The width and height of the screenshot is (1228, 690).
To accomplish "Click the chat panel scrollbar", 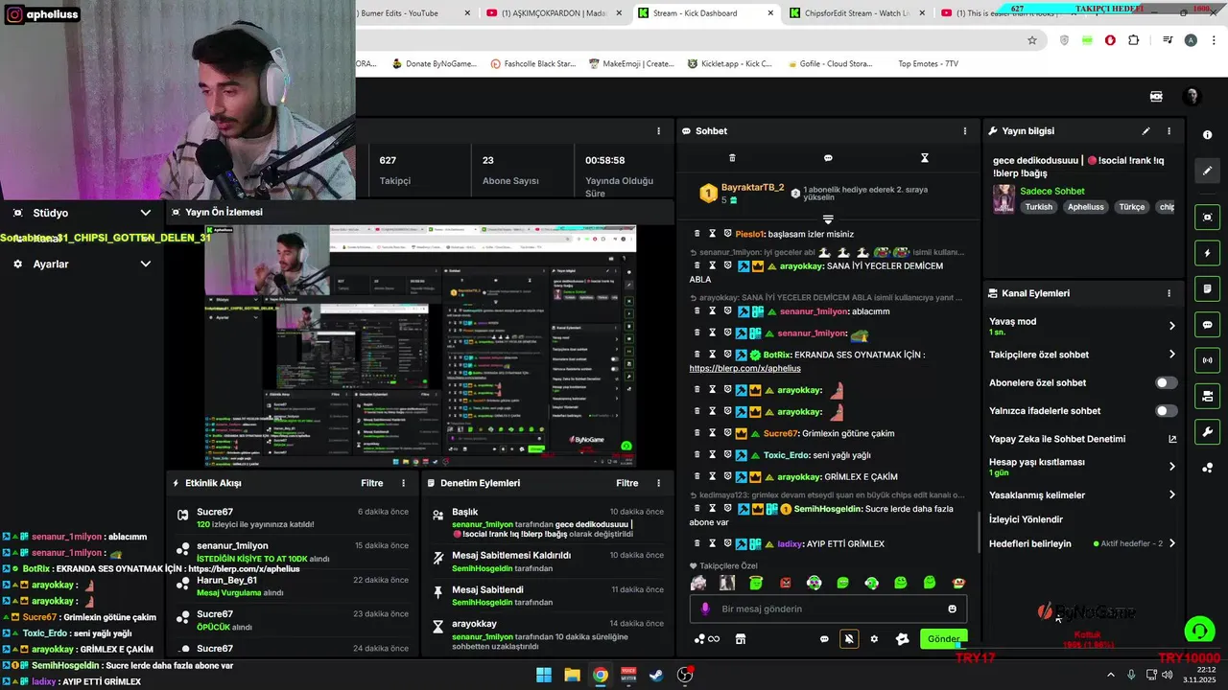I will click(x=978, y=534).
